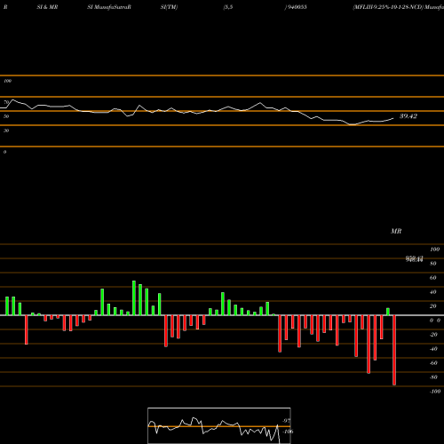Click the last green MR bar before final drop
444x444 pixels.
point(388,312)
